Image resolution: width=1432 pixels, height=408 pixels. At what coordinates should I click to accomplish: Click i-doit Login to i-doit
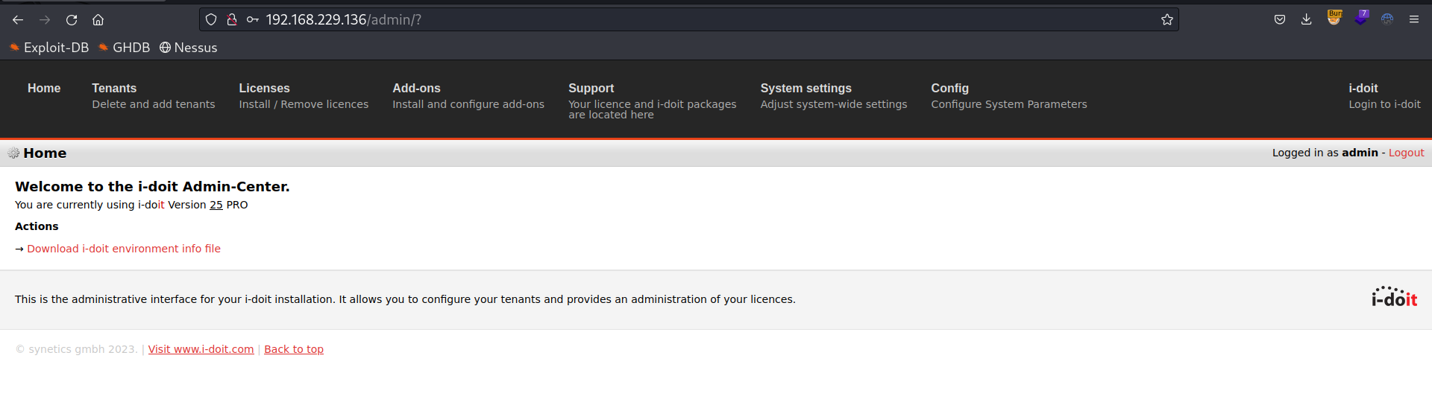[x=1384, y=95]
